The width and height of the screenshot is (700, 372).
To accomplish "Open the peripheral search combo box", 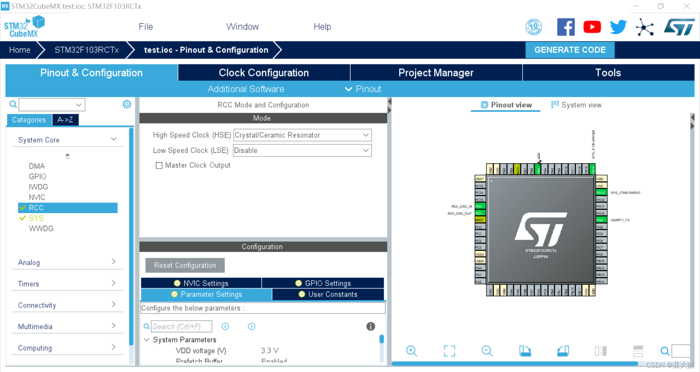I will 52,105.
